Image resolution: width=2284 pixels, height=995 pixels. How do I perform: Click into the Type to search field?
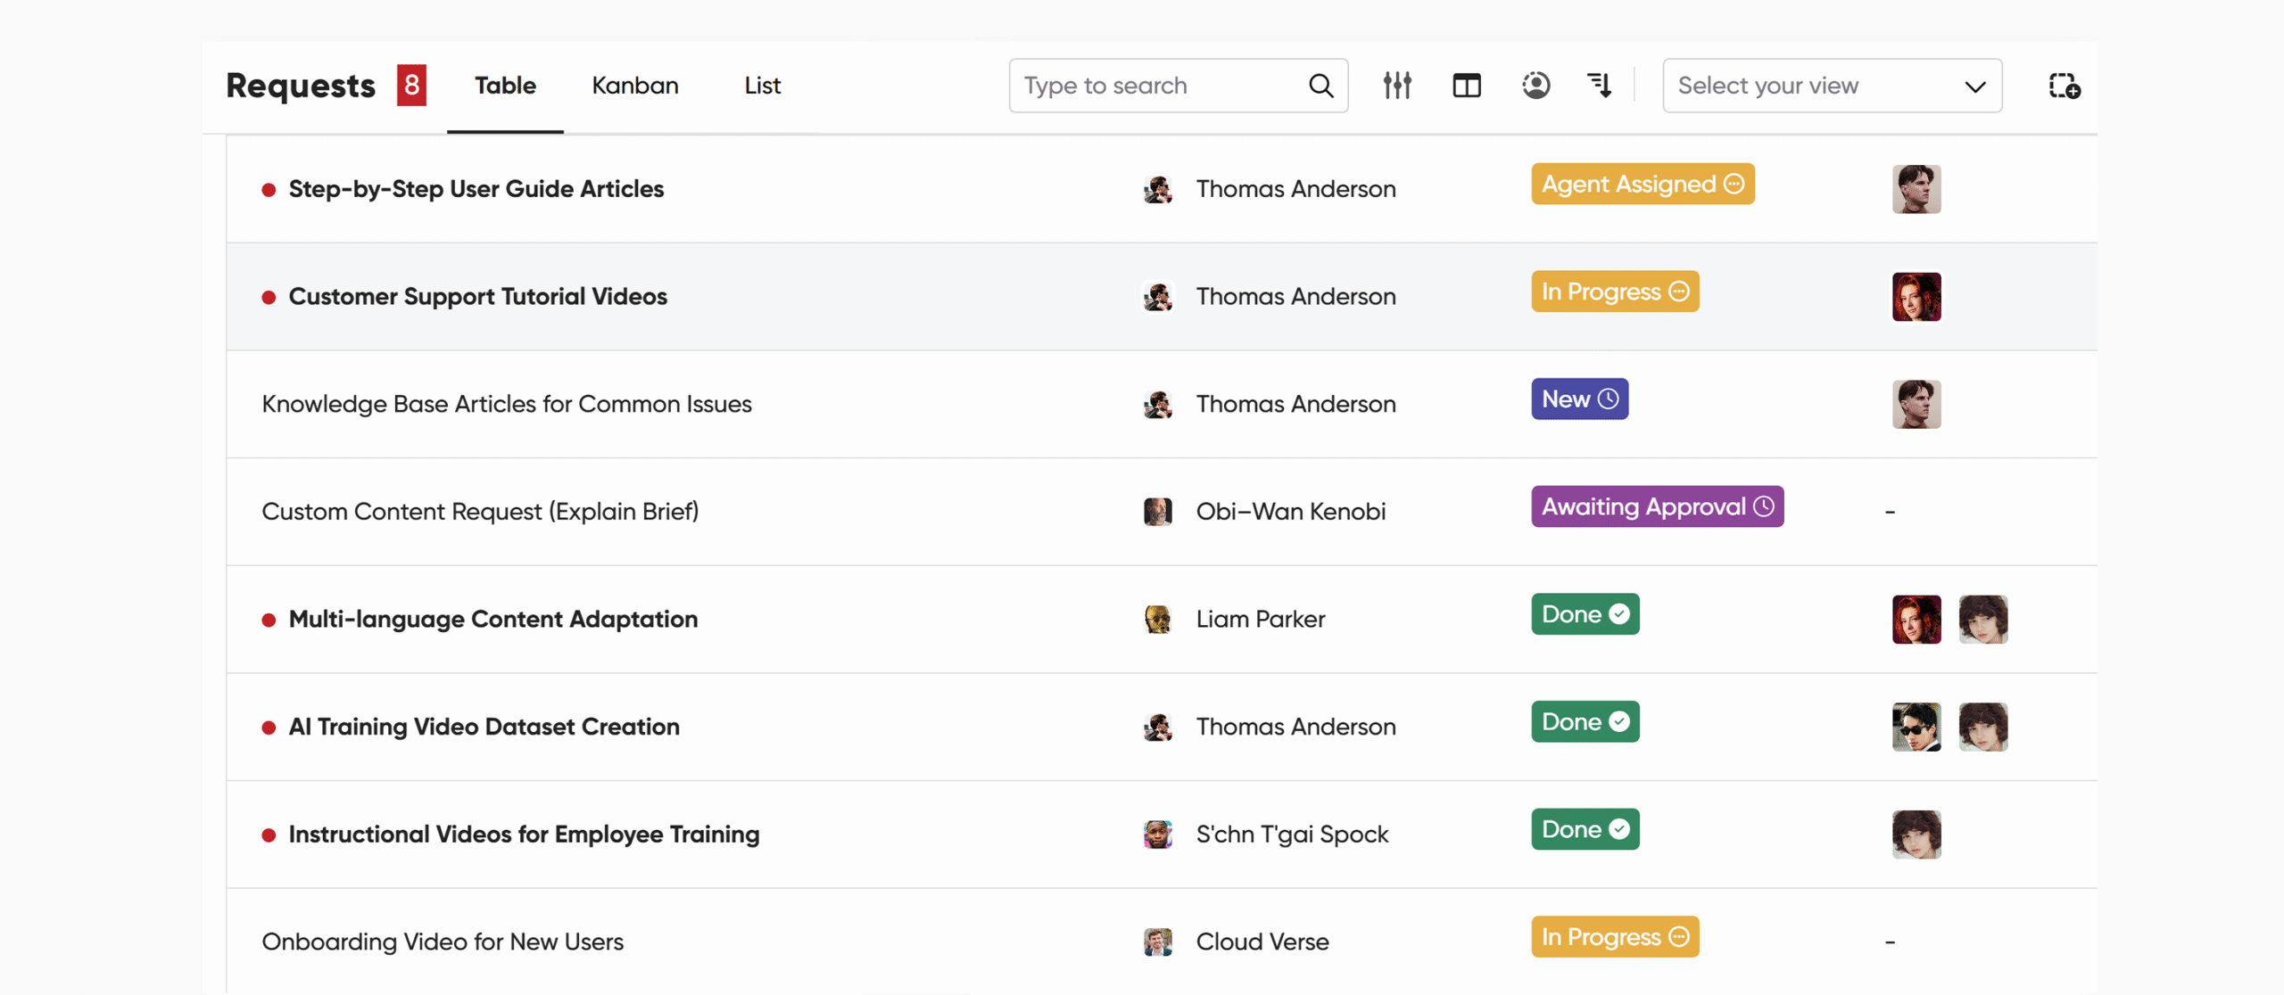point(1160,86)
